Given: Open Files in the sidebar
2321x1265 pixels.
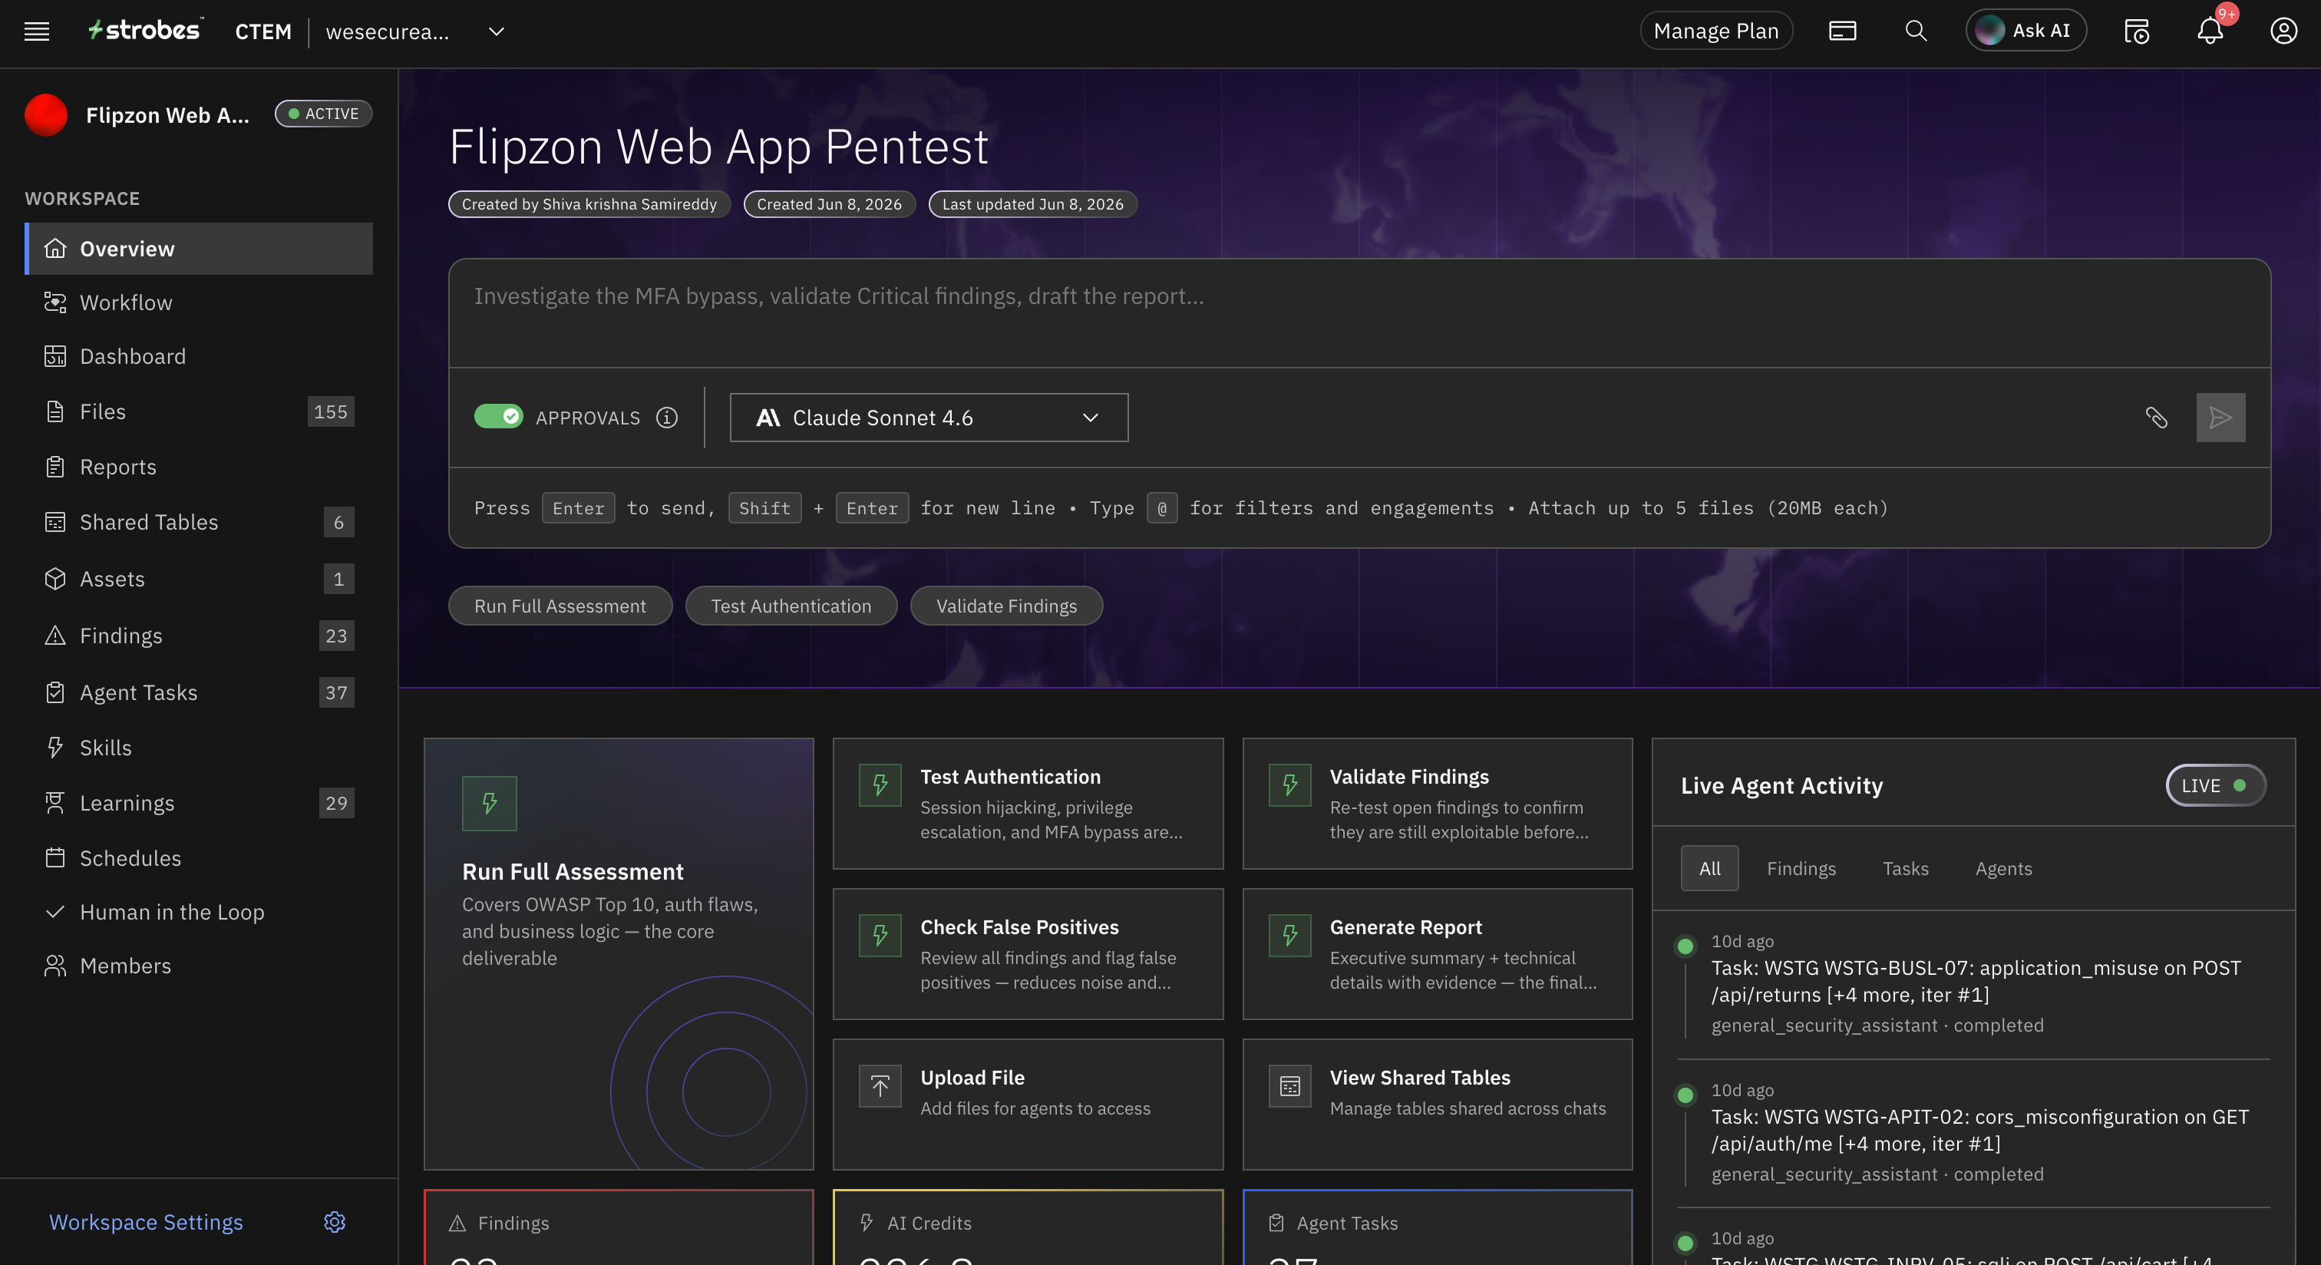Looking at the screenshot, I should pyautogui.click(x=199, y=411).
